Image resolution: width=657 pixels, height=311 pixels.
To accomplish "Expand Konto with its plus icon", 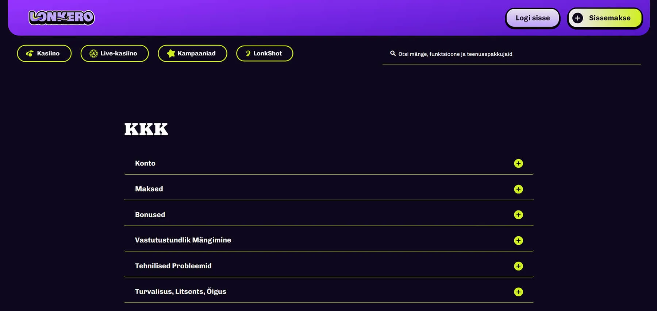I will pos(518,163).
